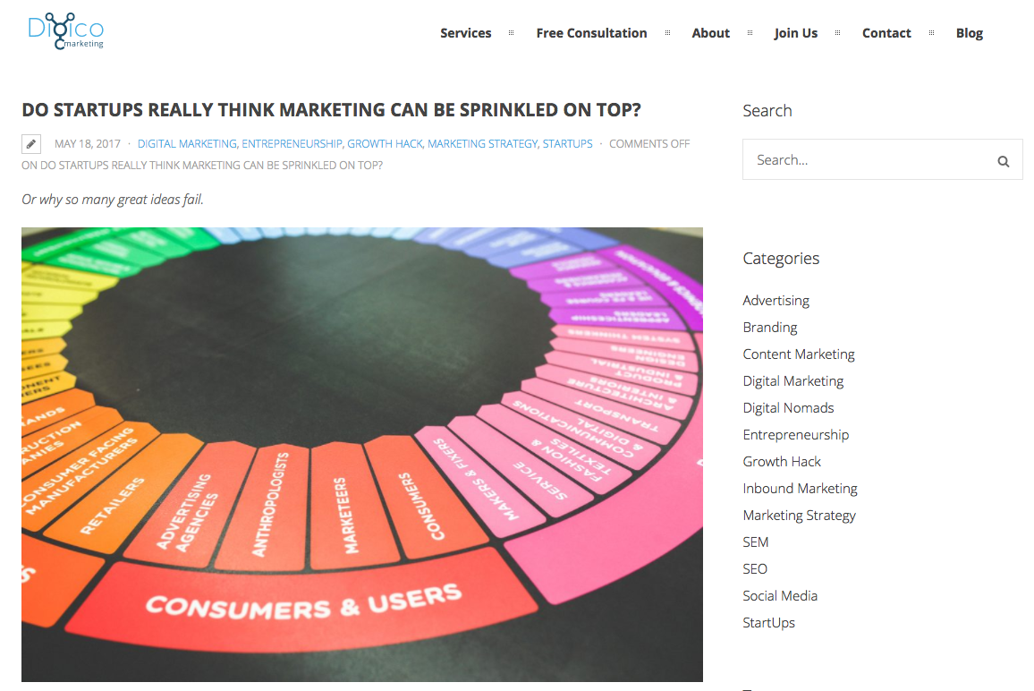Select the Content Marketing category
Screen dimensions: 1034x691
coord(798,354)
